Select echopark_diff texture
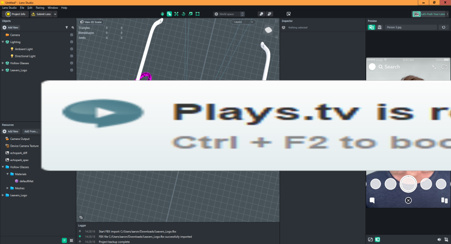451x244 pixels. (19, 153)
